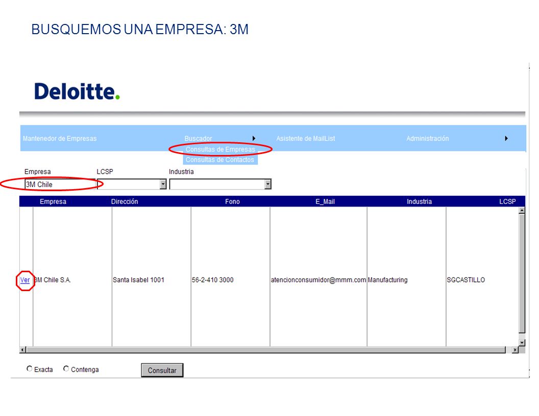
Task: Click the vertical scrollbar thumb of the results table
Action: [x=522, y=274]
